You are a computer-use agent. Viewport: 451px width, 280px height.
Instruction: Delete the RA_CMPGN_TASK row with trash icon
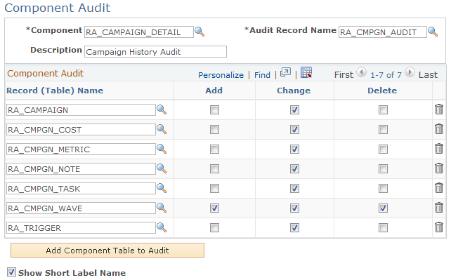click(439, 188)
